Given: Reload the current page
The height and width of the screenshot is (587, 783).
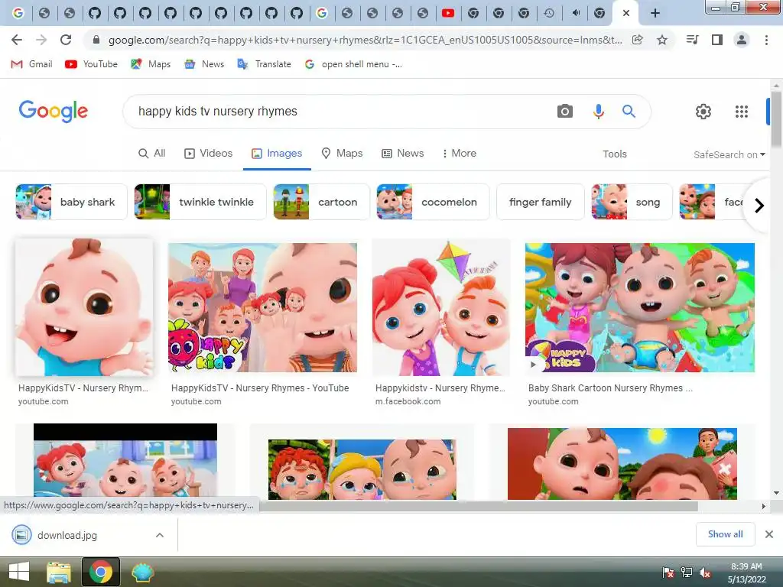Looking at the screenshot, I should click(x=66, y=40).
